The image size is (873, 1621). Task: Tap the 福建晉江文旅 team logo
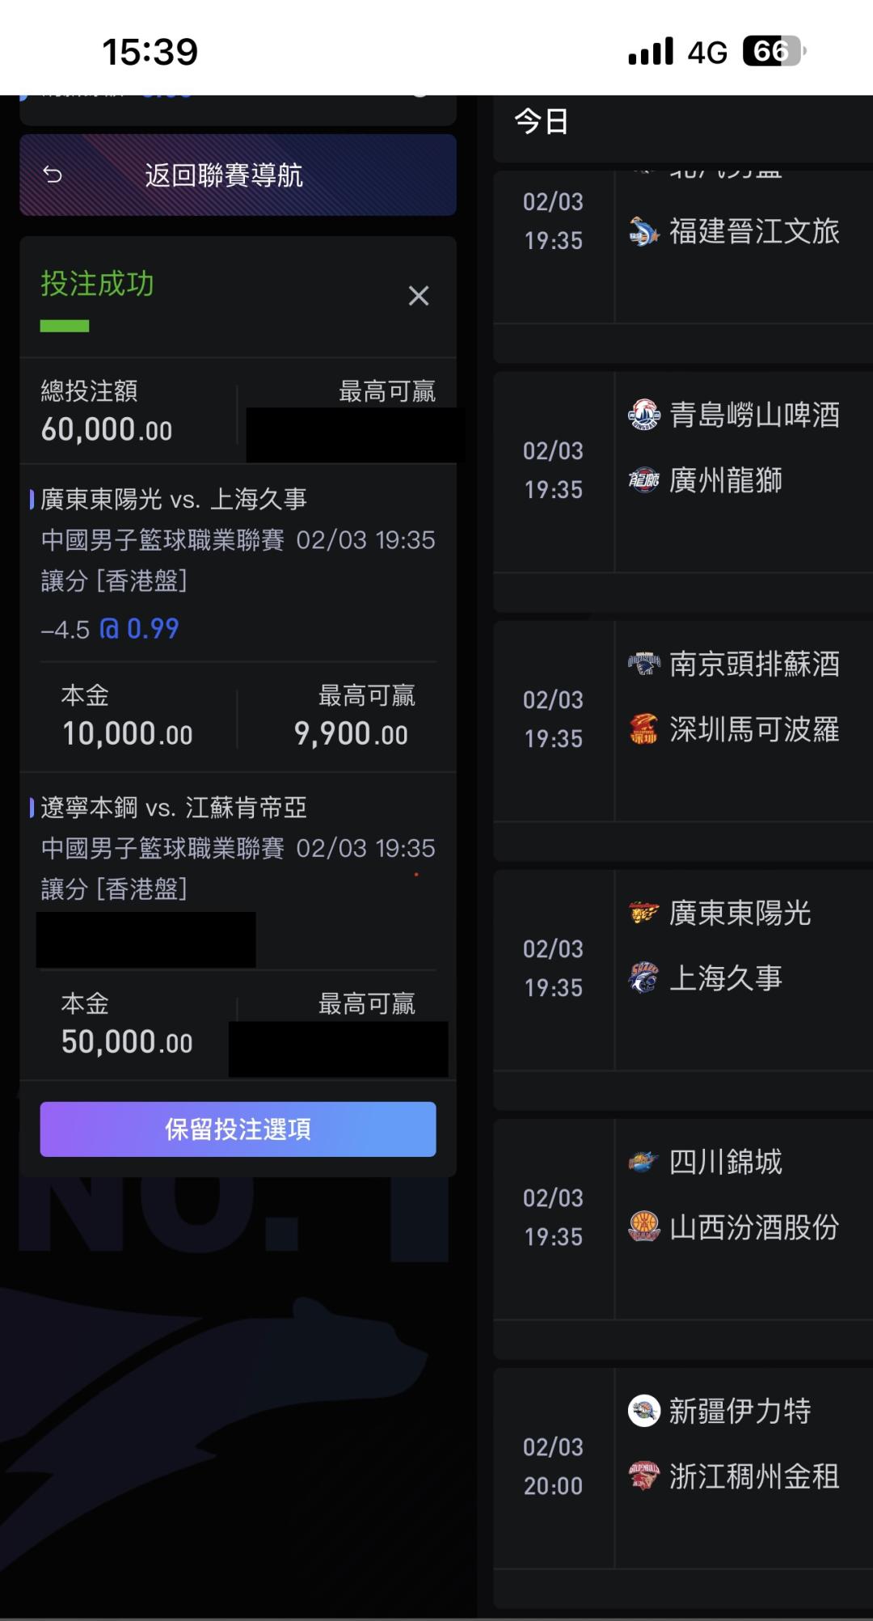643,232
